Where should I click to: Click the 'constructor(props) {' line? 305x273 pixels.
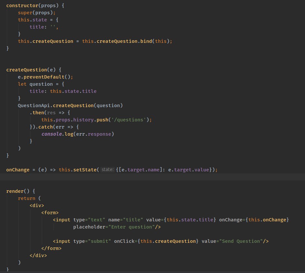pos(35,6)
